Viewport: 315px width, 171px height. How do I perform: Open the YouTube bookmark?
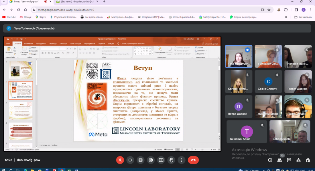pos(9,17)
